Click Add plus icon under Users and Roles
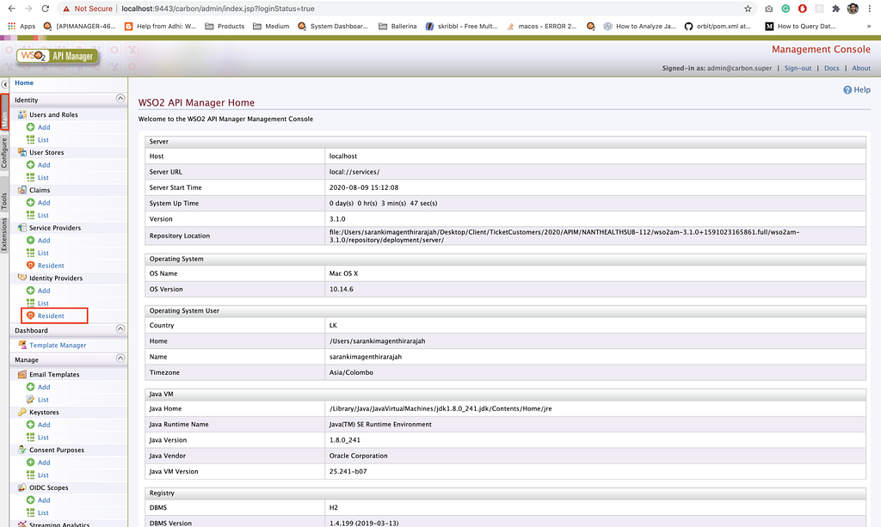The width and height of the screenshot is (881, 527). pos(30,127)
